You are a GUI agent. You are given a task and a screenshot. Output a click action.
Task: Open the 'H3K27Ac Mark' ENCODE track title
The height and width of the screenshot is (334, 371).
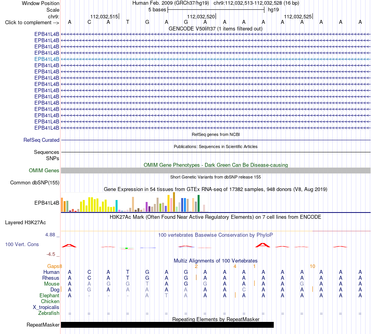216,217
